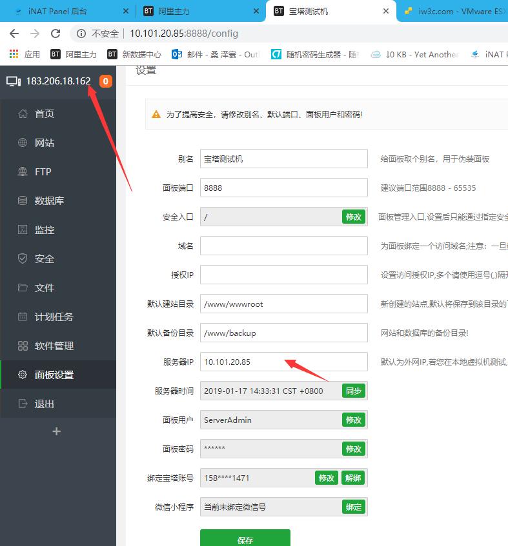Click 修改 beside 面板用户 ServerAdmin

point(354,420)
